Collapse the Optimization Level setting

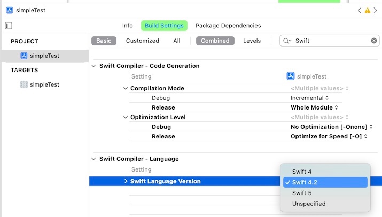coord(126,117)
